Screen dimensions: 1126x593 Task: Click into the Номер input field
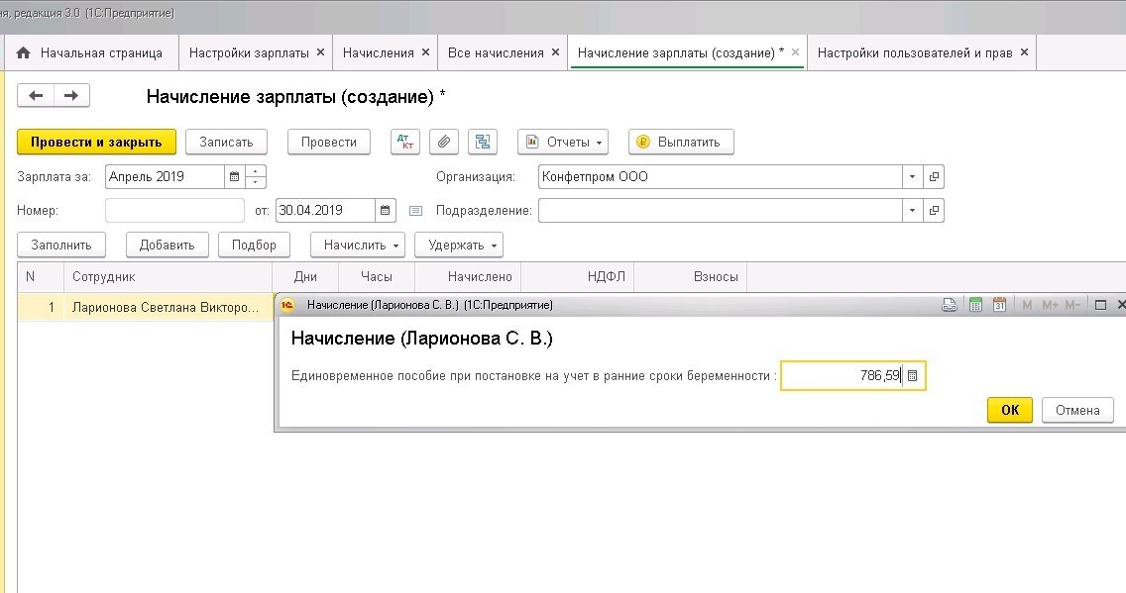pos(174,210)
